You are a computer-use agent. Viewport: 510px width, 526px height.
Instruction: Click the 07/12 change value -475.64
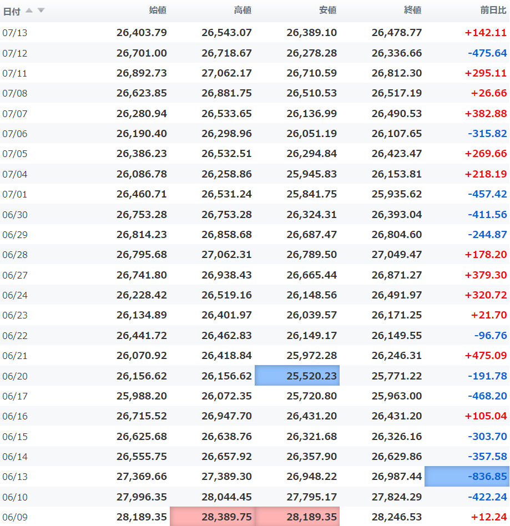coord(487,53)
